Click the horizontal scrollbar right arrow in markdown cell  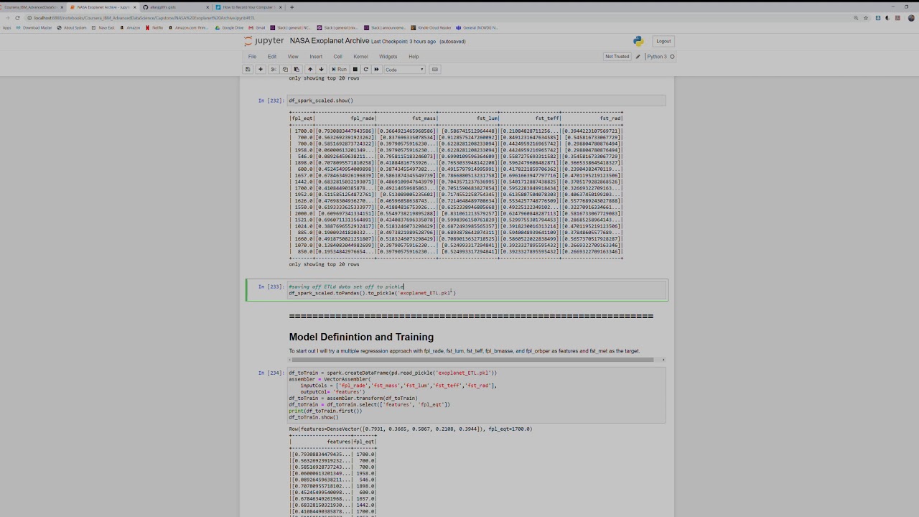coord(663,360)
